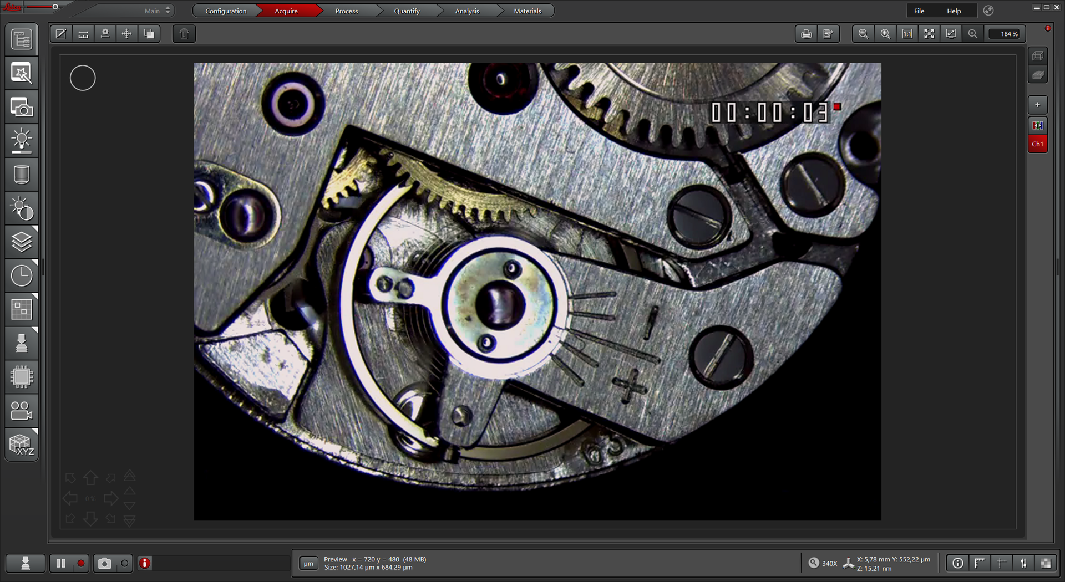Click the µm unit selector in the status bar
The width and height of the screenshot is (1065, 582).
click(x=308, y=563)
